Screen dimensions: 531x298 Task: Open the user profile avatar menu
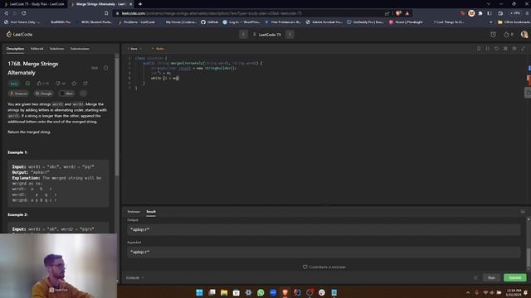(x=524, y=34)
